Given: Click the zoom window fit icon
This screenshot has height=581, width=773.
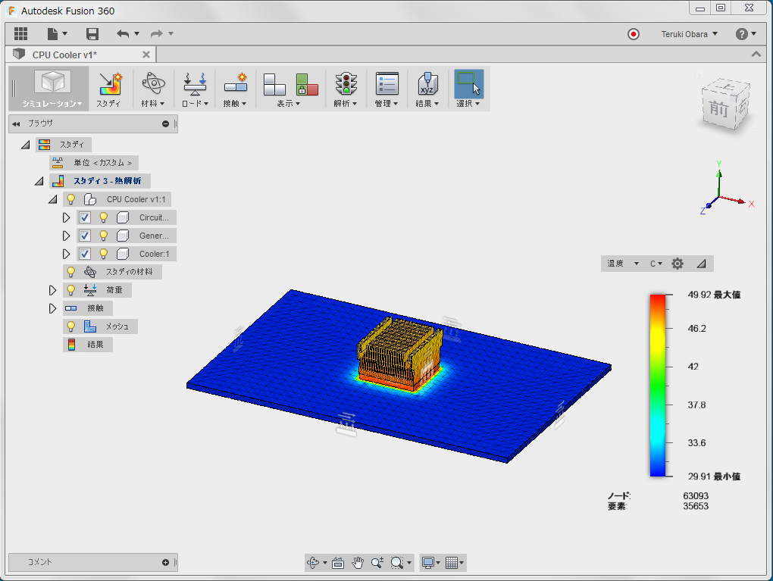Looking at the screenshot, I should (x=397, y=562).
